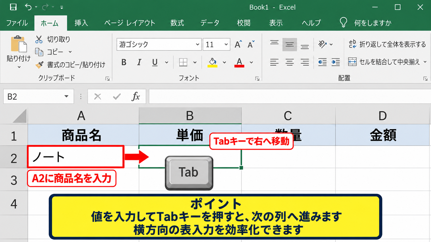Click the Paste clipboard icon
Viewport: 431px width, 242px height.
point(19,44)
